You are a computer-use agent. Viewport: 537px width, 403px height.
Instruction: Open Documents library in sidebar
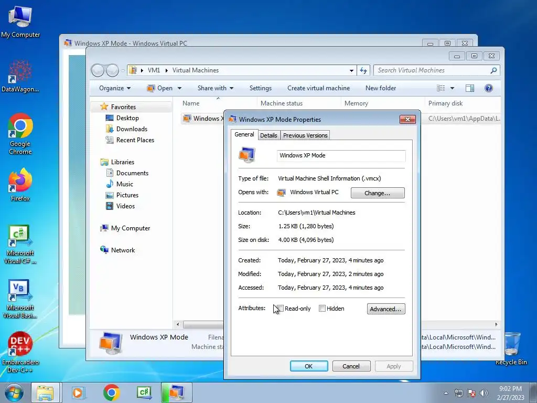click(132, 173)
